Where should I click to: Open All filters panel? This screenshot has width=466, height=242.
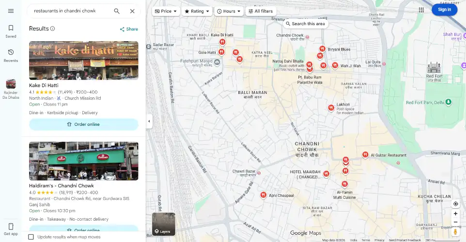[x=261, y=11]
